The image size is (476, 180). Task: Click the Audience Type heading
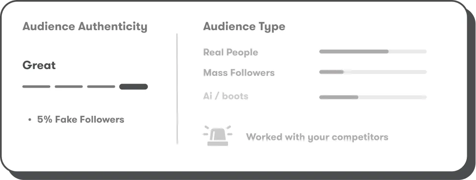[244, 27]
